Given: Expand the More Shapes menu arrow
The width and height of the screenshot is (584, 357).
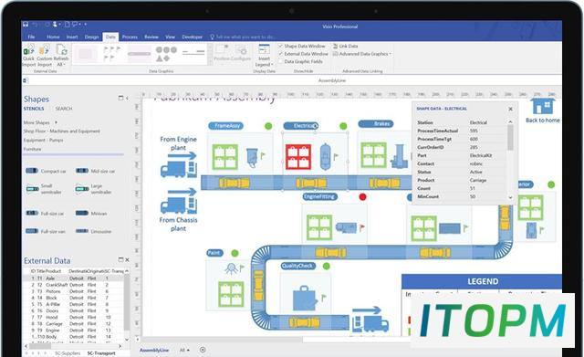Looking at the screenshot, I should [x=56, y=122].
